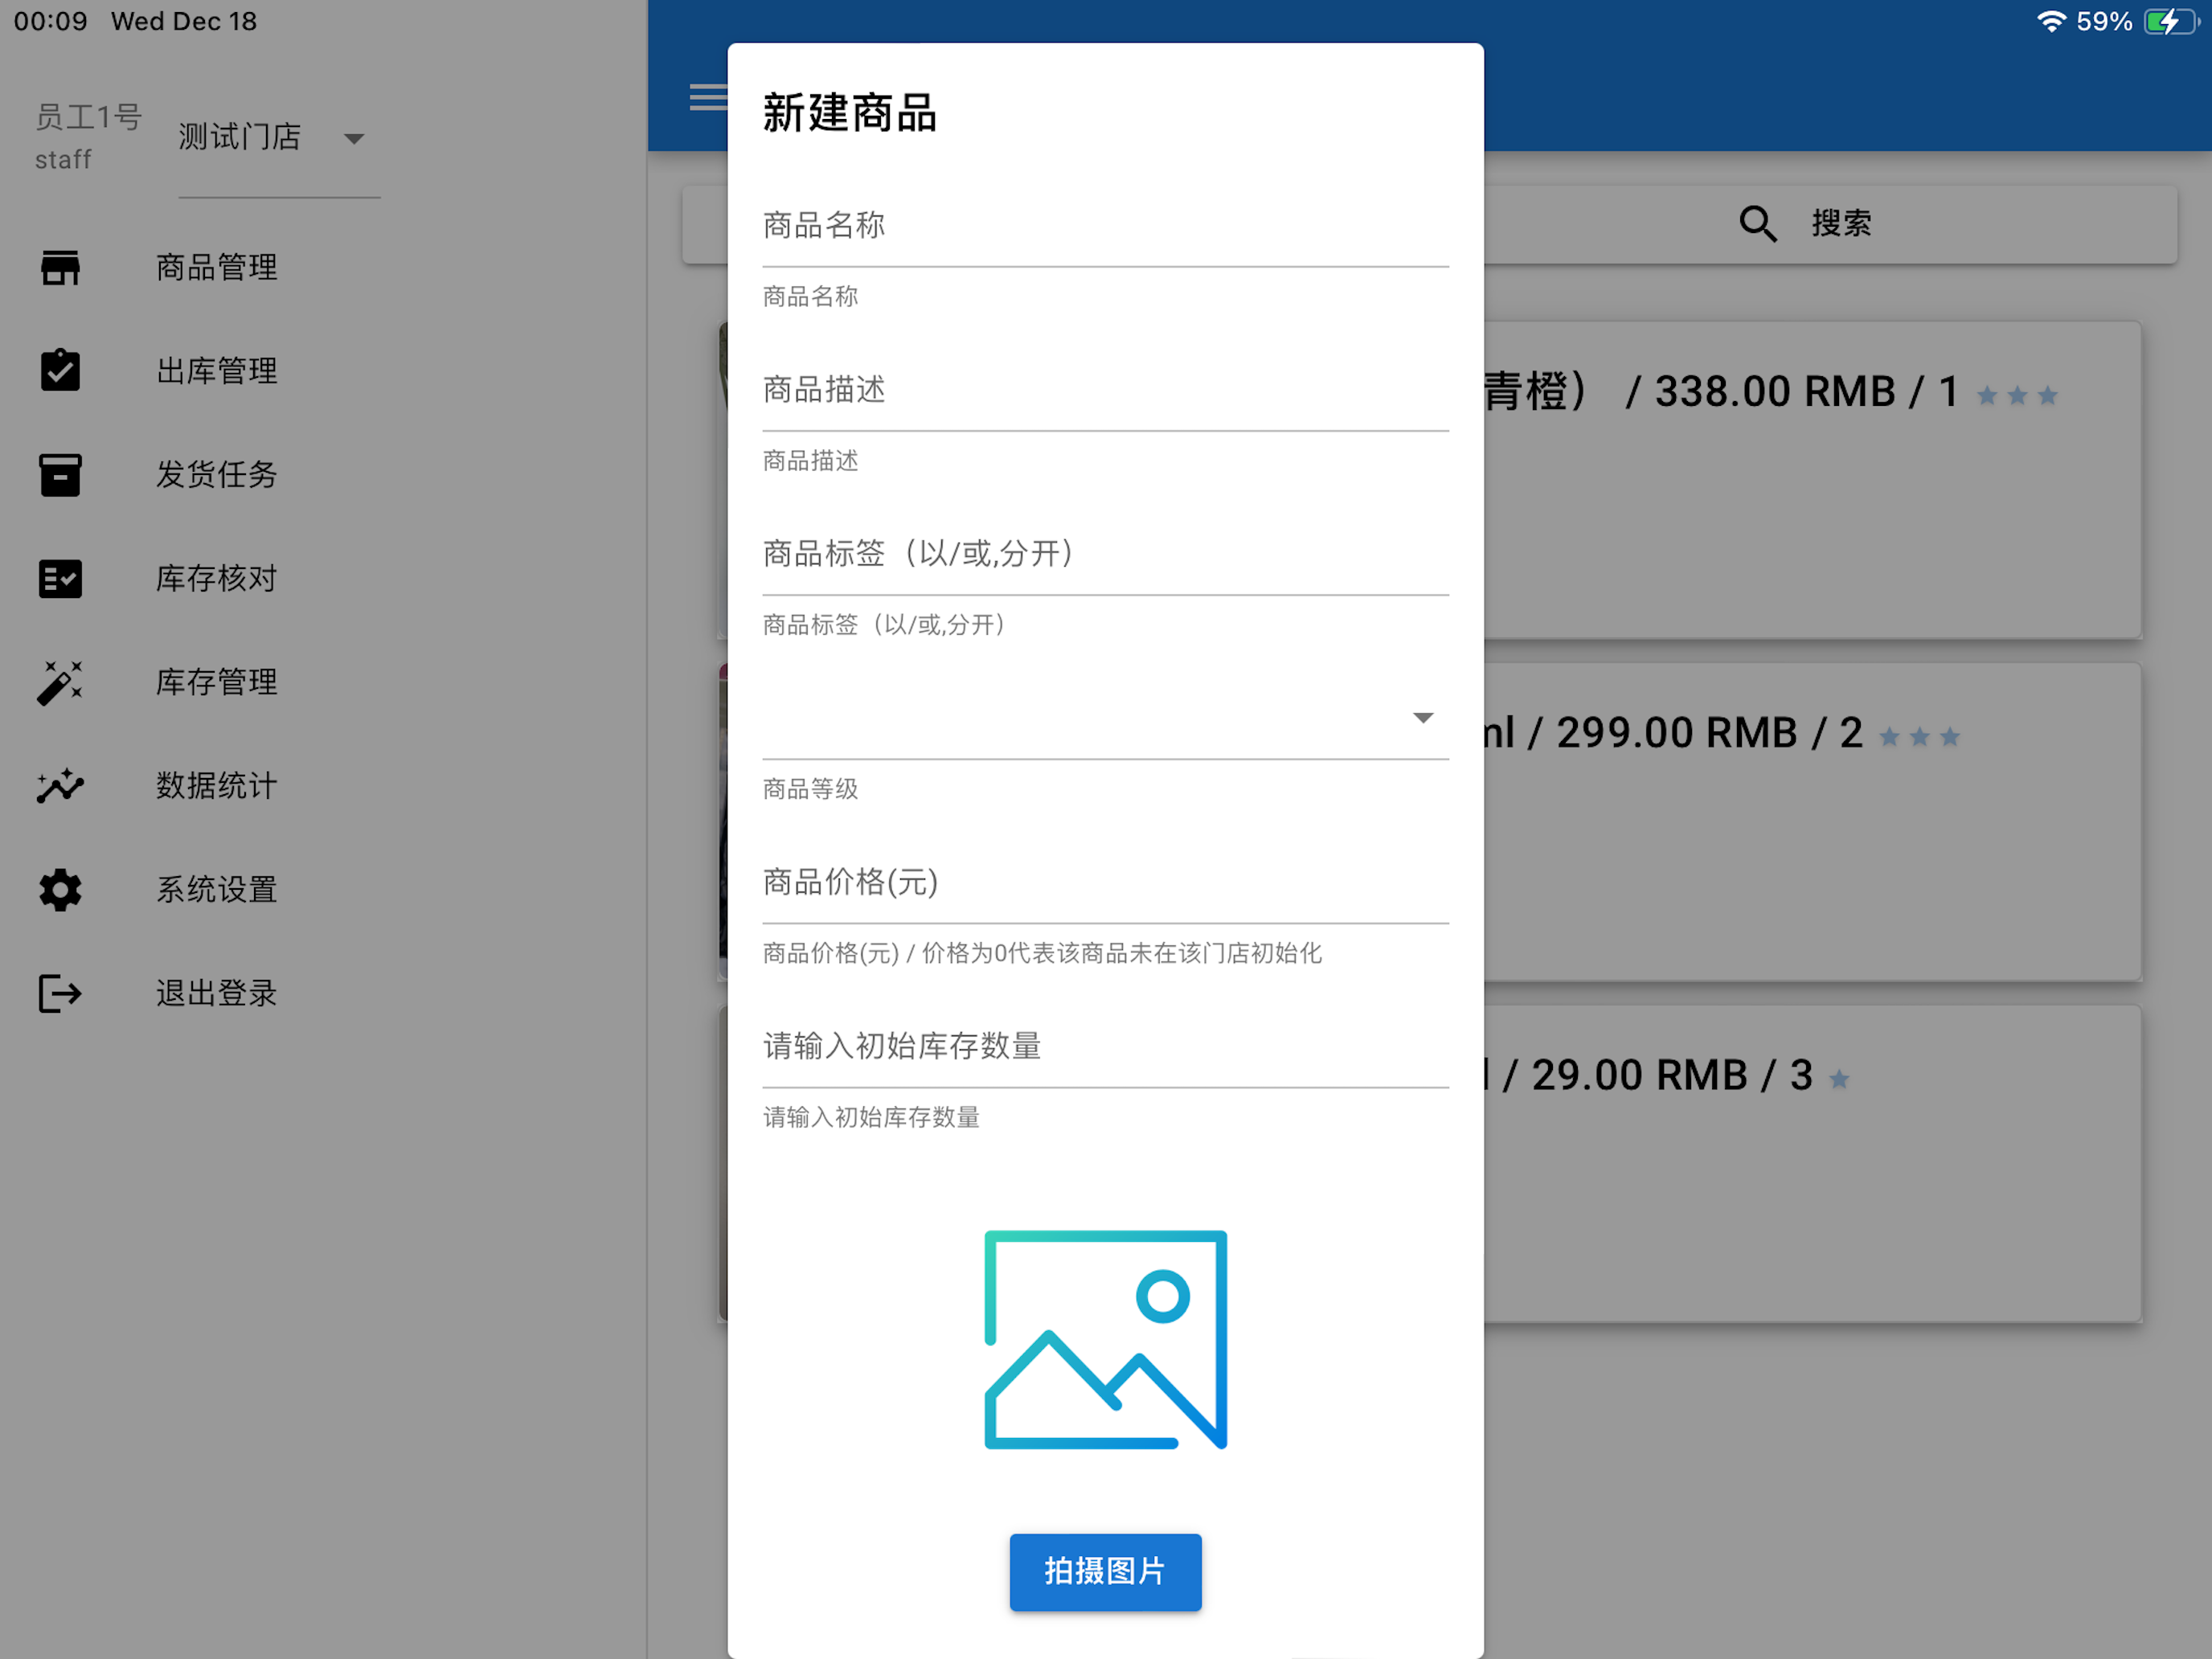Viewport: 2212px width, 1659px height.
Task: Open the 出库管理 menu item
Action: tap(323, 371)
